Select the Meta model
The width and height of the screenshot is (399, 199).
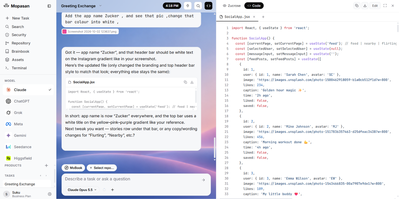point(28,124)
